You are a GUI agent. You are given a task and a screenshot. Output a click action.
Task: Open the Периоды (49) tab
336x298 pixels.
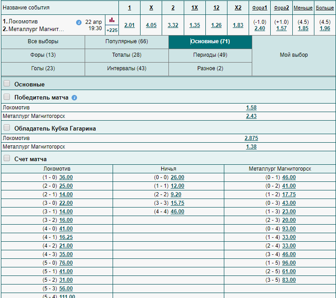[x=210, y=55]
